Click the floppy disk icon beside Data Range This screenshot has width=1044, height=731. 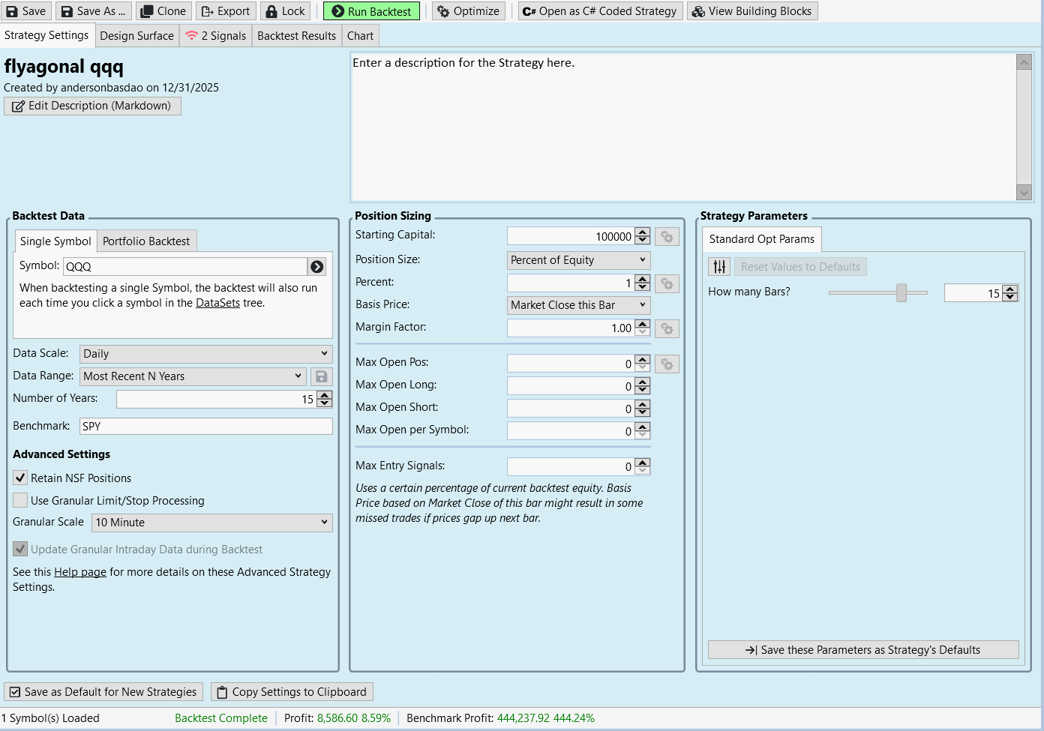(321, 376)
